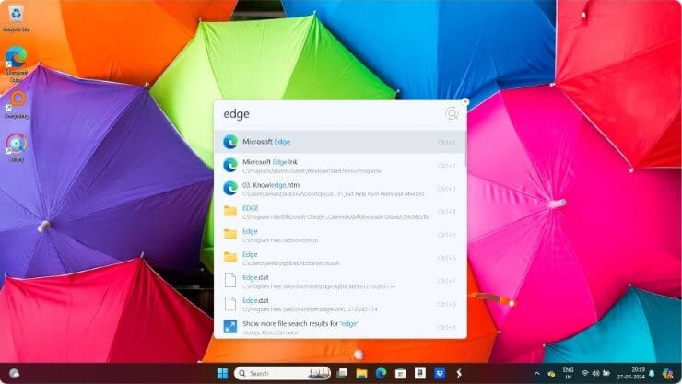Open volume control tray icon

click(x=595, y=373)
